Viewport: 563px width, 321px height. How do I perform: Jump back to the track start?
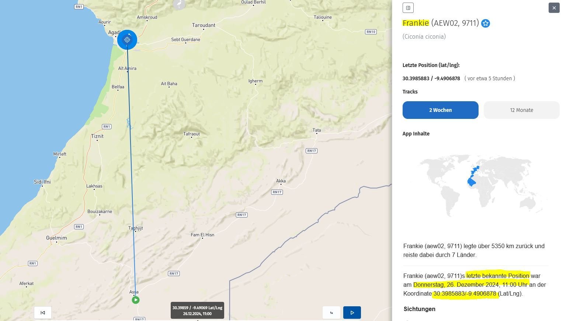point(43,313)
